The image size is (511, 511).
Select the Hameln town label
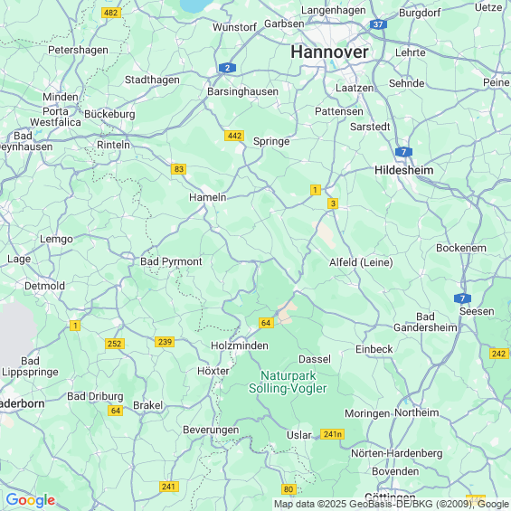tap(208, 197)
